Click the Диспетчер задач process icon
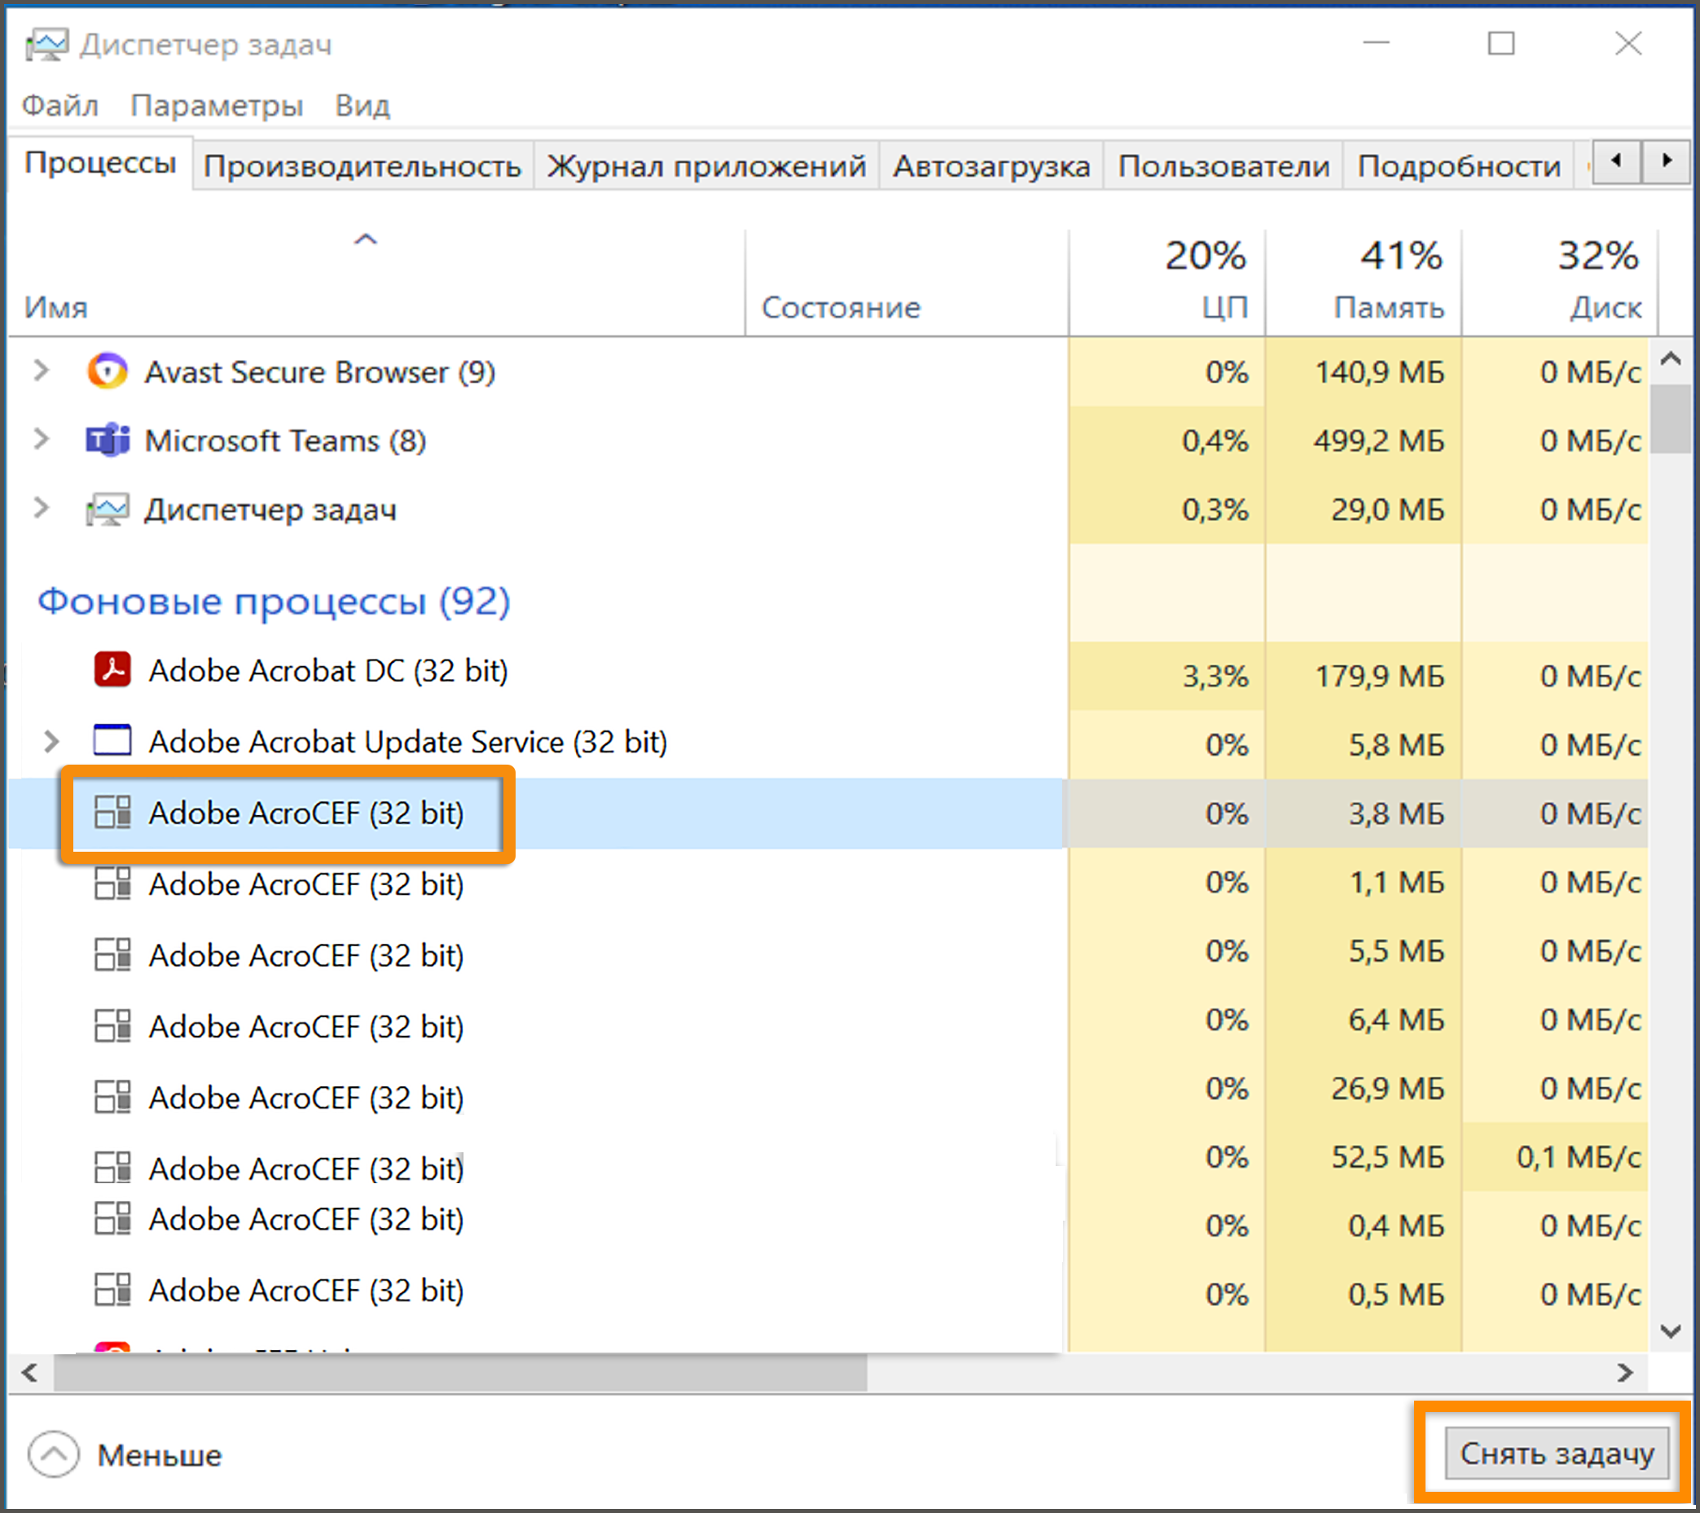Screen dimensions: 1700x1513 (108, 510)
